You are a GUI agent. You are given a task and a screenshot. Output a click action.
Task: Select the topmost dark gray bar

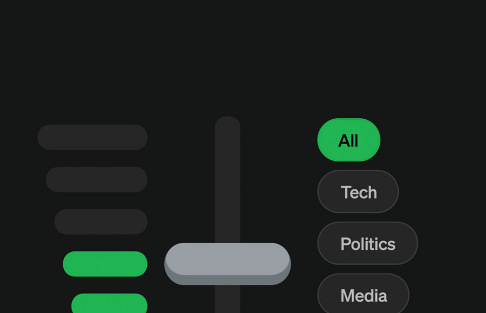pos(92,137)
